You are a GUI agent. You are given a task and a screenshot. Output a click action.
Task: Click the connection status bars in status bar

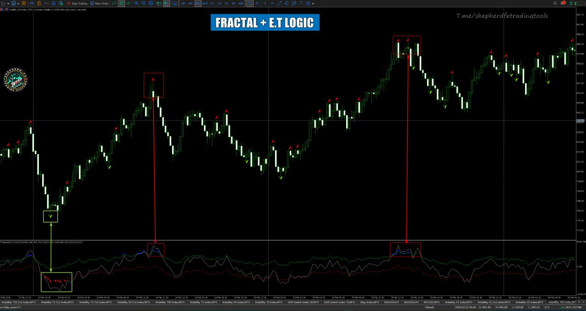coord(562,307)
